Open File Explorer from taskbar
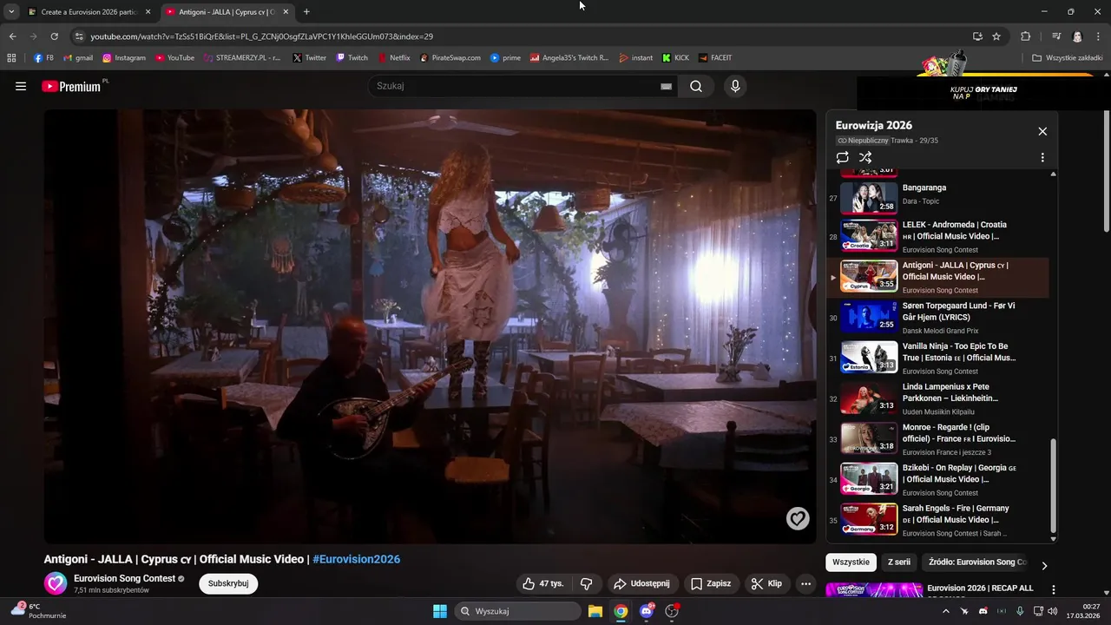This screenshot has width=1111, height=625. coord(595,611)
